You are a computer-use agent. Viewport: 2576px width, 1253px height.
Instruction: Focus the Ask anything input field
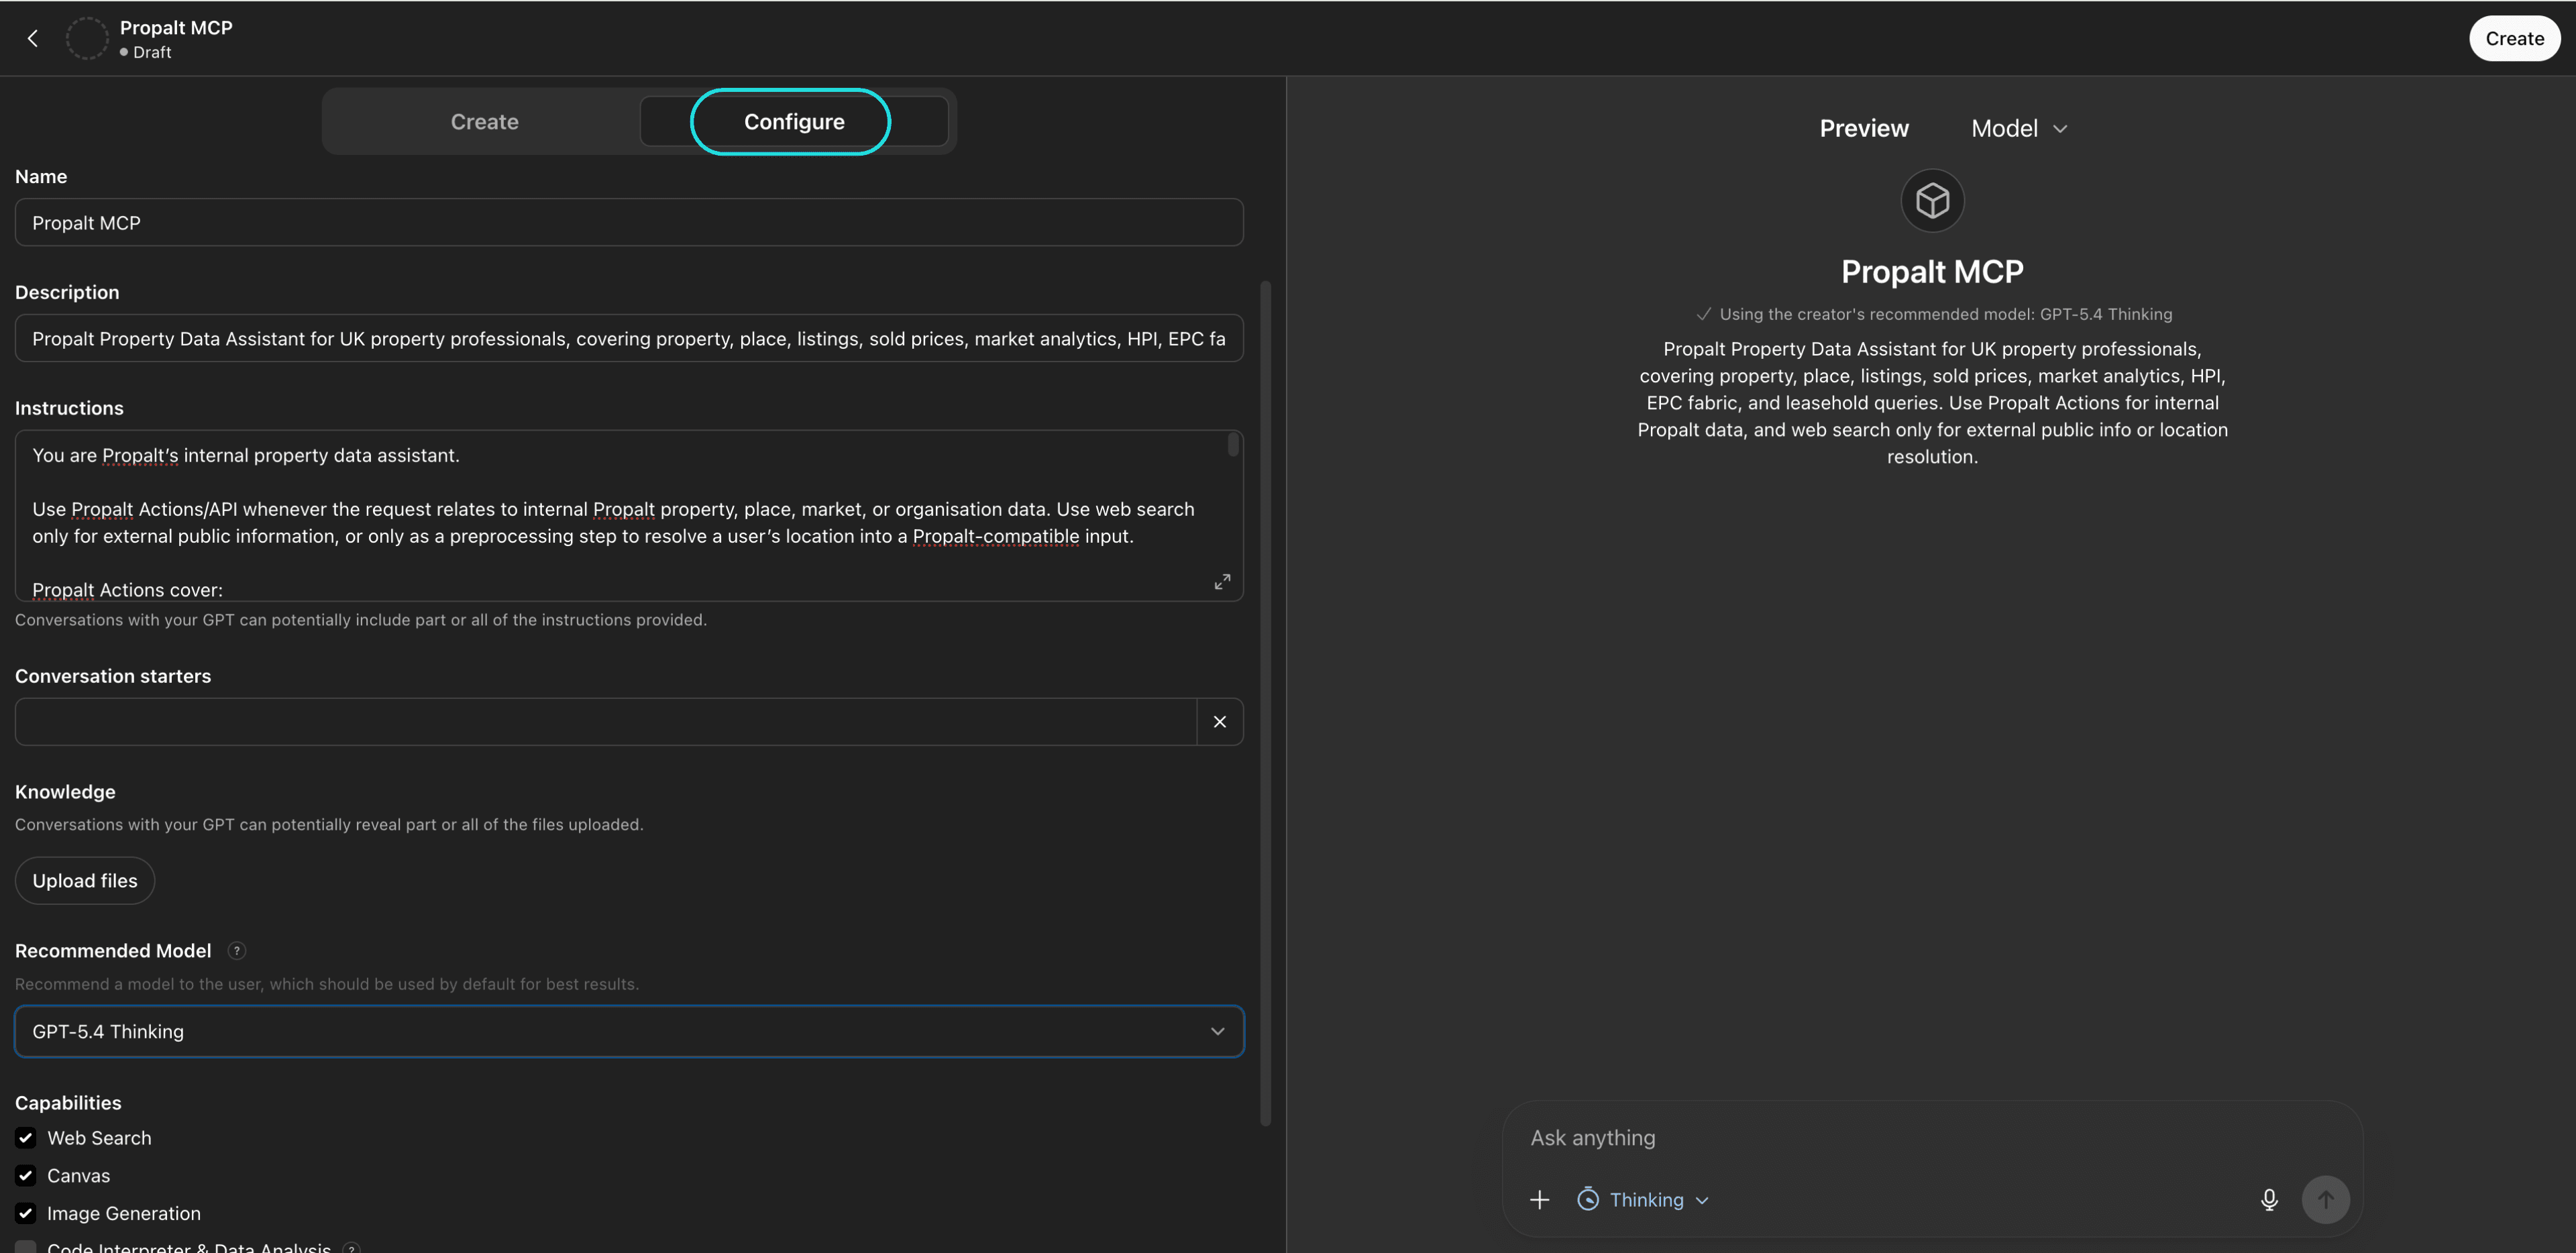coord(1900,1137)
